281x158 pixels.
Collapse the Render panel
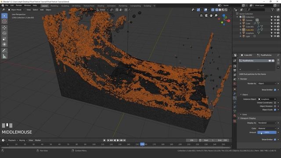point(244,79)
